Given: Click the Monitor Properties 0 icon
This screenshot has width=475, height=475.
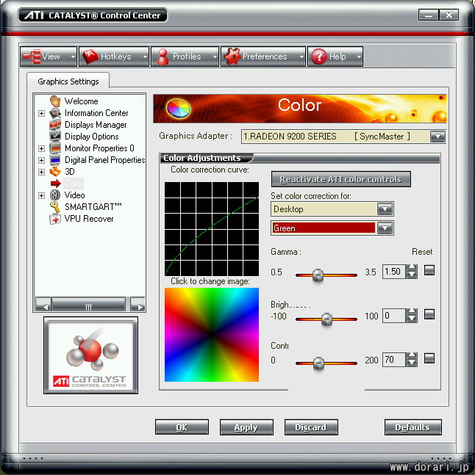Looking at the screenshot, I should (x=55, y=148).
